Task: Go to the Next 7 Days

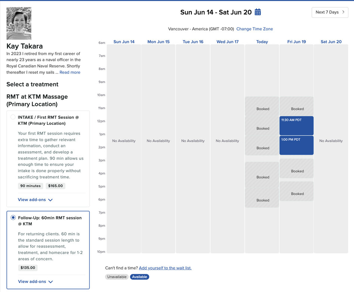Action: [x=330, y=12]
